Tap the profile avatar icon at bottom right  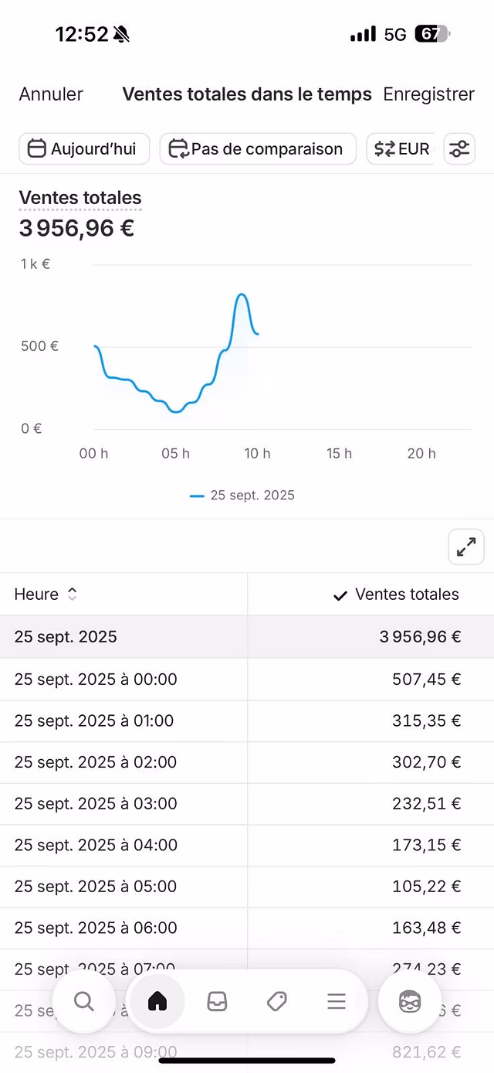[x=409, y=1002]
